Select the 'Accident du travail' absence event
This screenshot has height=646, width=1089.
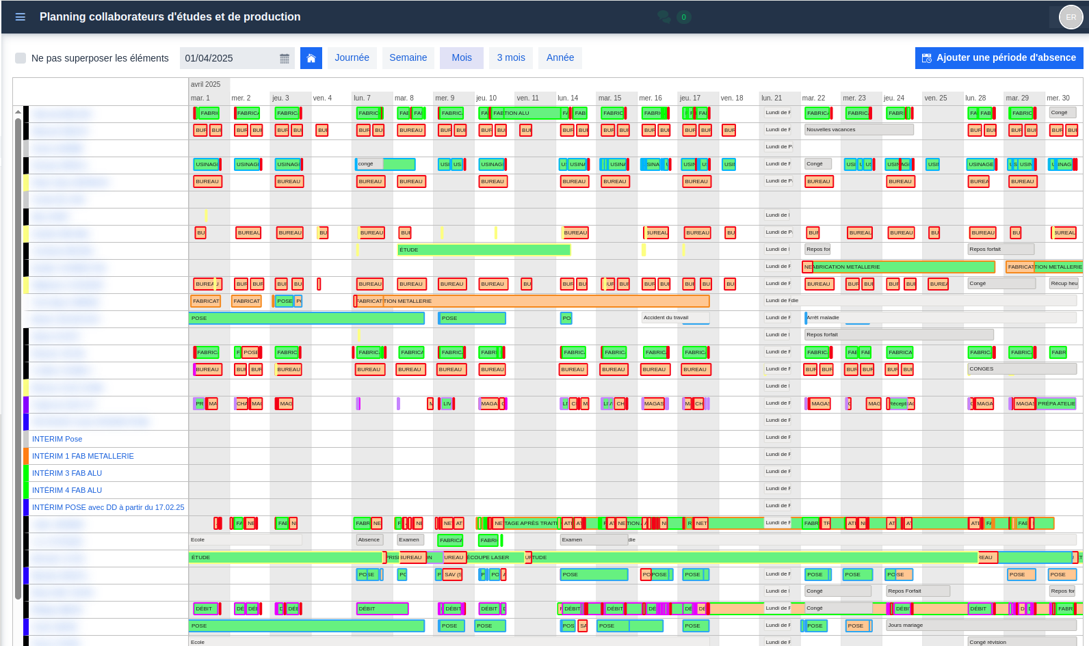tap(674, 318)
